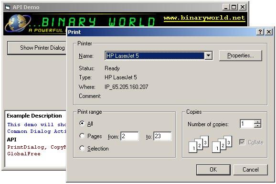This screenshot has height=184, width=276.
Task: Increase number of copies with the up arrow
Action: [257, 122]
